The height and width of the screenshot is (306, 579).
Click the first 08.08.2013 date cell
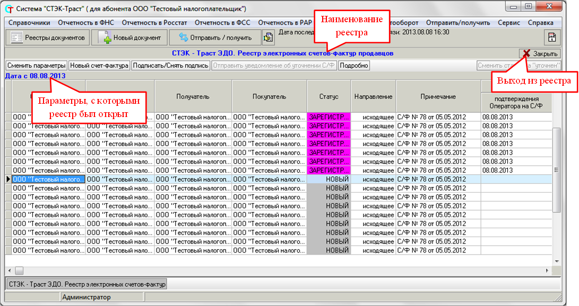point(516,117)
